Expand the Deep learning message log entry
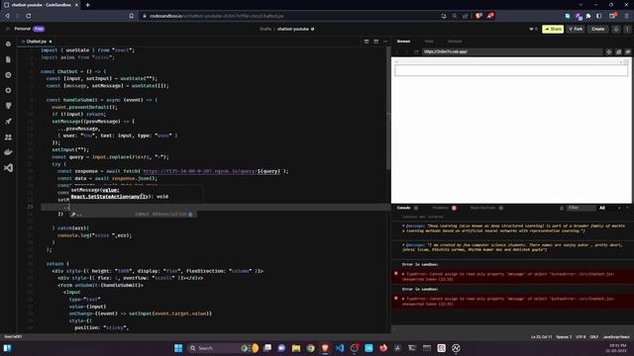634x356 pixels. 403,226
